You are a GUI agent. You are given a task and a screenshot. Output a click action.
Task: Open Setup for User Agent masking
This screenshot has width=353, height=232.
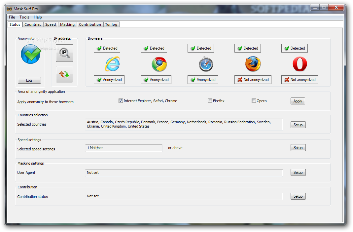[x=298, y=172]
